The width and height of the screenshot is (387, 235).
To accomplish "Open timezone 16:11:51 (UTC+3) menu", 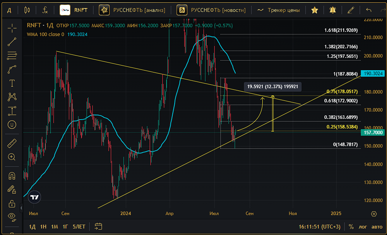I will (319, 227).
